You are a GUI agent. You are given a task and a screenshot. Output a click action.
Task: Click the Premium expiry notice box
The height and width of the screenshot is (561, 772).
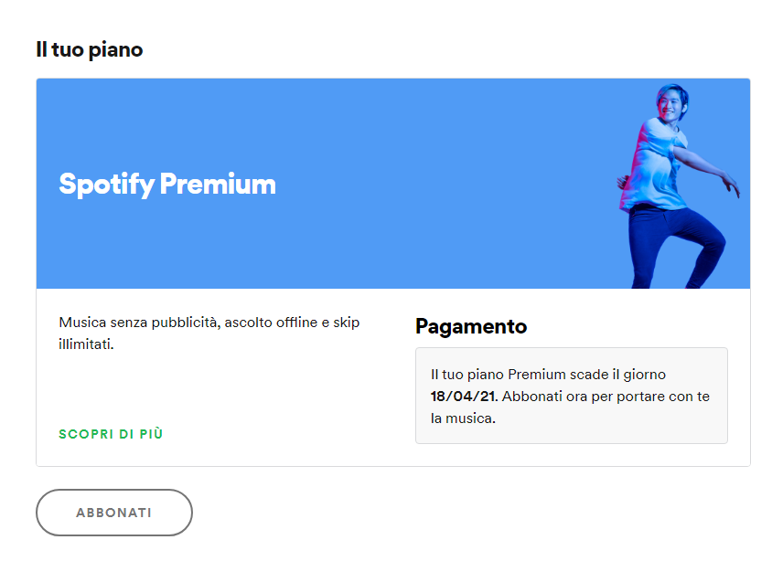click(x=572, y=396)
